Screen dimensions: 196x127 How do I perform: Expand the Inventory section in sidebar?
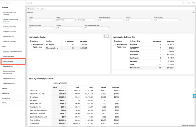[x=12, y=88]
